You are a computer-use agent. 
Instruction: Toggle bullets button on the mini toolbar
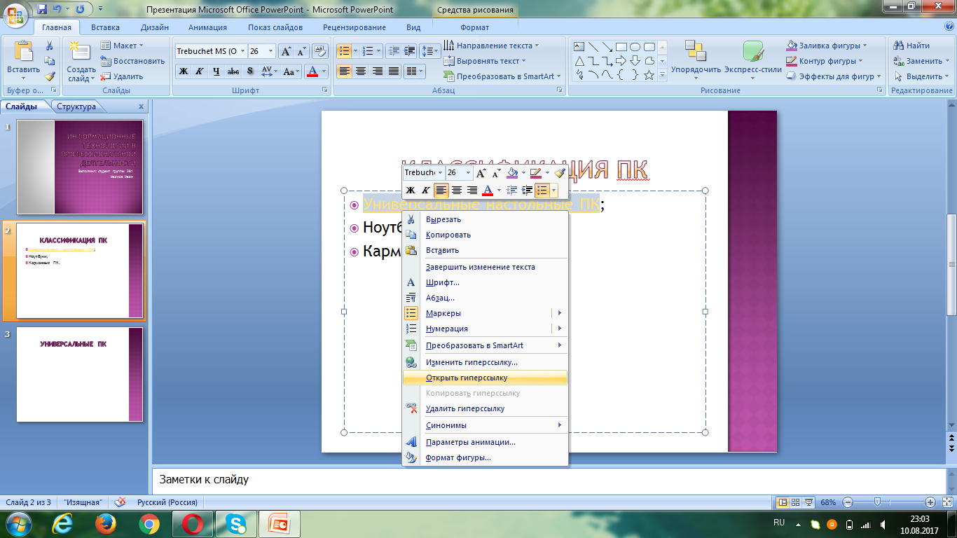pos(542,190)
